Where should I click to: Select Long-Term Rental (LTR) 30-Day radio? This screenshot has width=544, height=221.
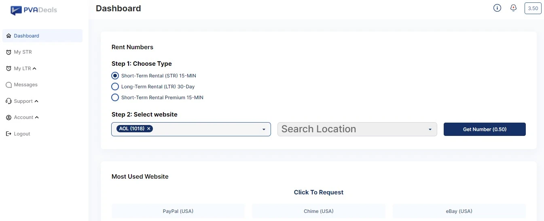(x=115, y=87)
